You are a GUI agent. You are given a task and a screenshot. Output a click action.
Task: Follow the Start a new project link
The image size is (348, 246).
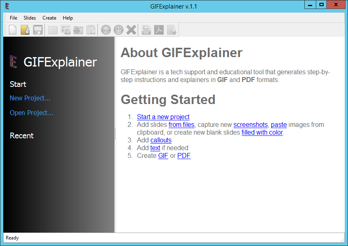coord(163,117)
